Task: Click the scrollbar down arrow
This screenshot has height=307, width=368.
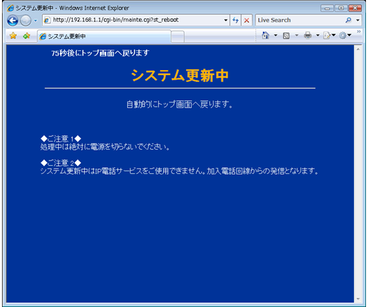Action: 358,299
